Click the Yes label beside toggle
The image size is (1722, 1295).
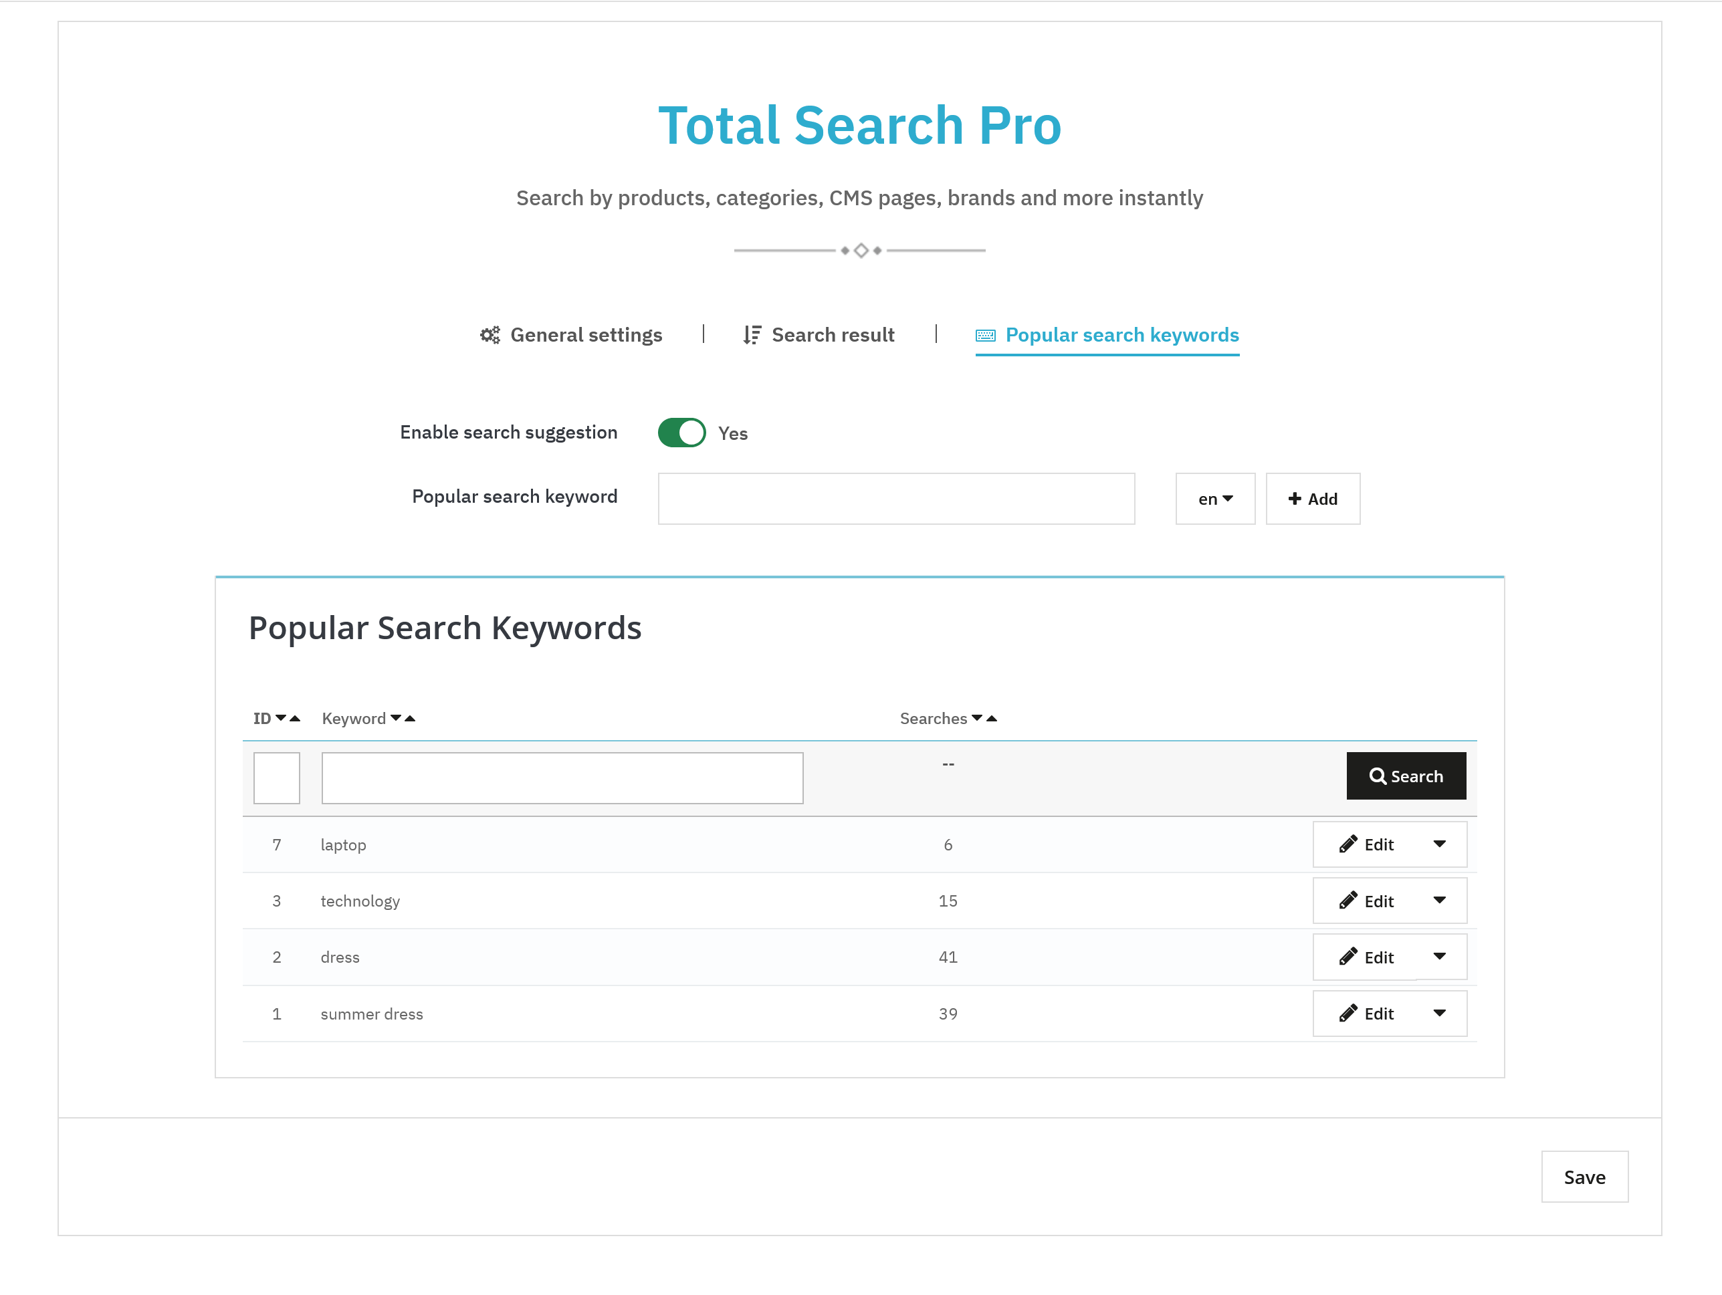[x=732, y=433]
